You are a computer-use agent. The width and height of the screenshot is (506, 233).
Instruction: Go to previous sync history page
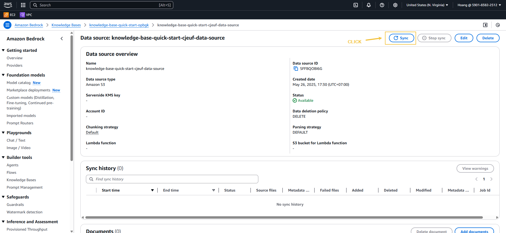click(476, 179)
